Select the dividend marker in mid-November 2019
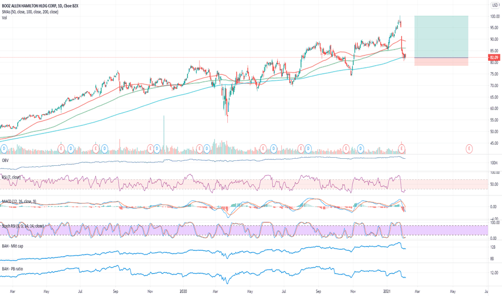The height and width of the screenshot is (296, 502). pyautogui.click(x=157, y=149)
